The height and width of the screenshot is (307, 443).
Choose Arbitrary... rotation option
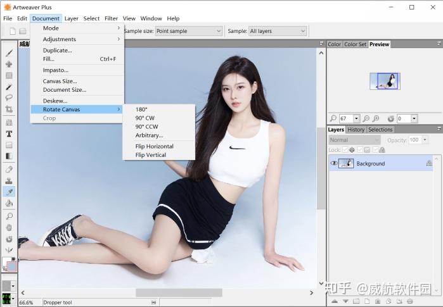click(159, 135)
